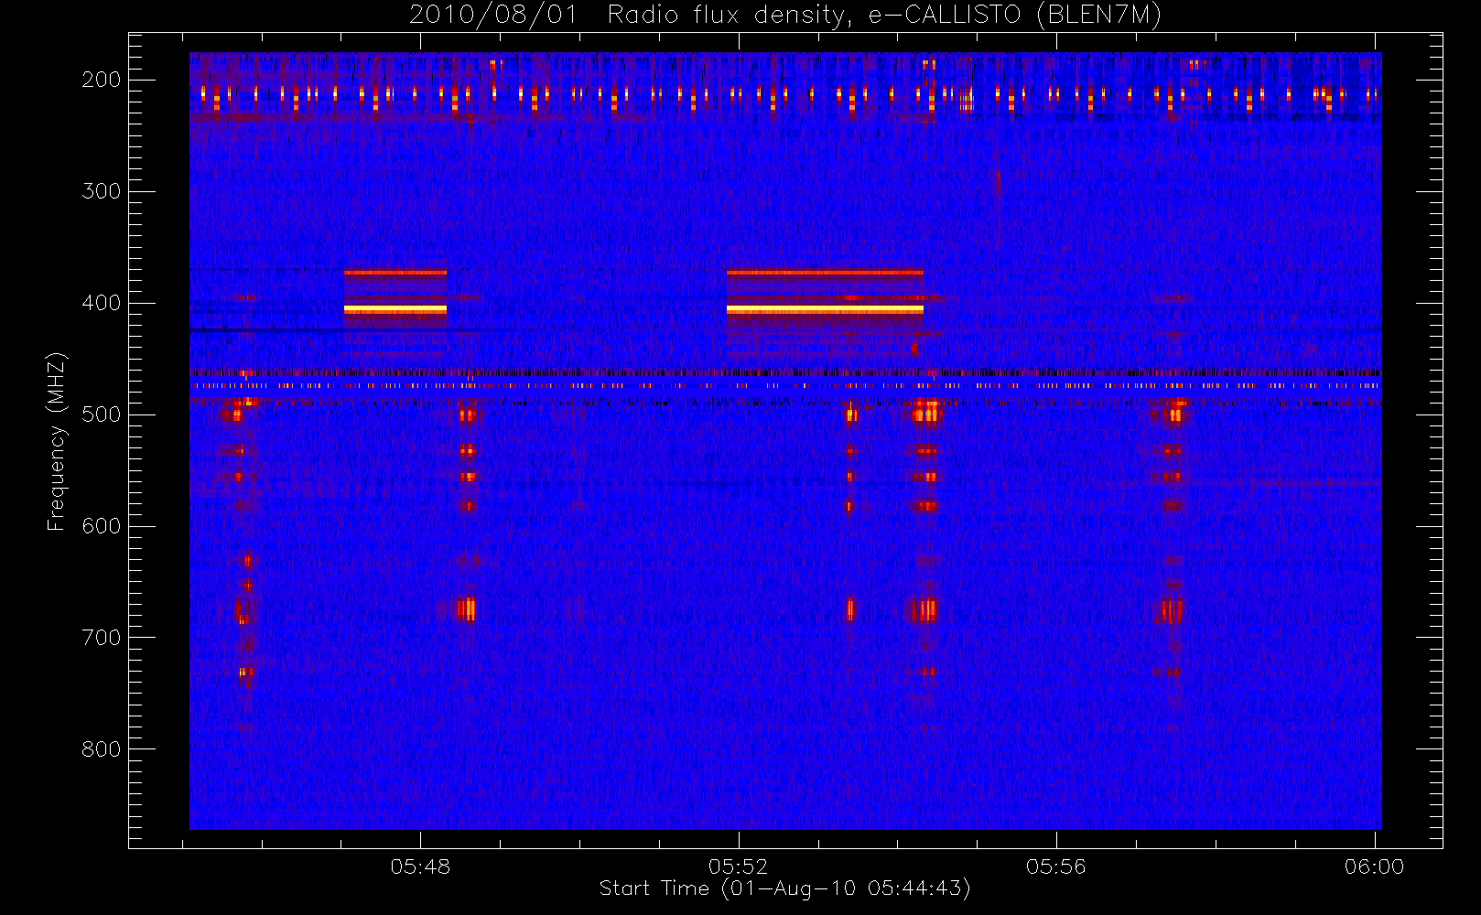Click the 06:00 time tick label
The width and height of the screenshot is (1481, 915).
tap(1374, 867)
